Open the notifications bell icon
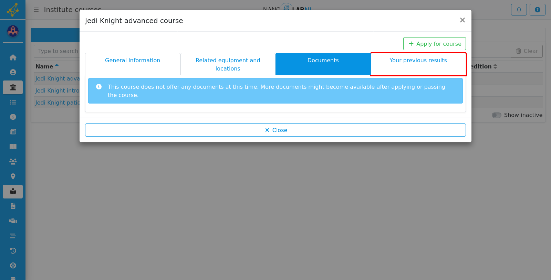This screenshot has height=280, width=551. (519, 10)
